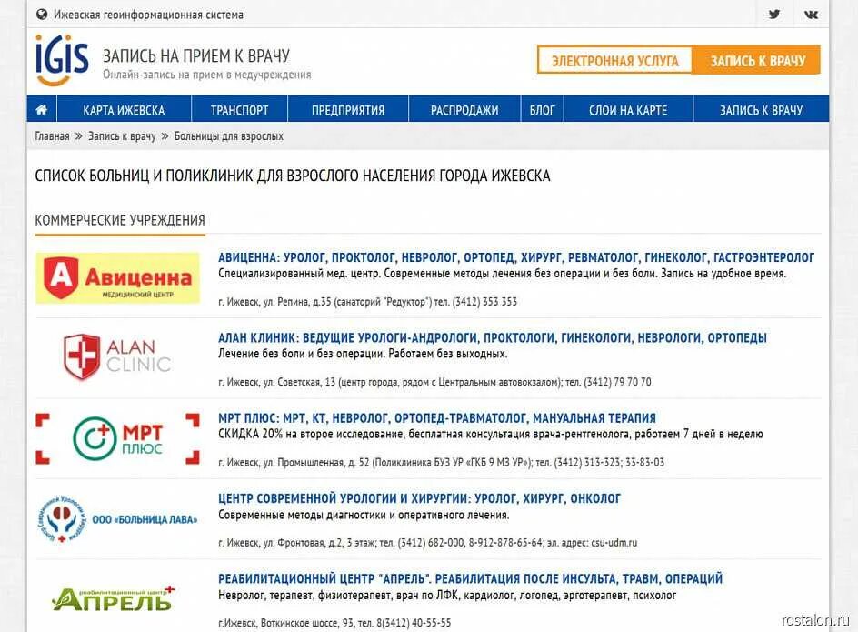Go to home via house icon

[42, 109]
